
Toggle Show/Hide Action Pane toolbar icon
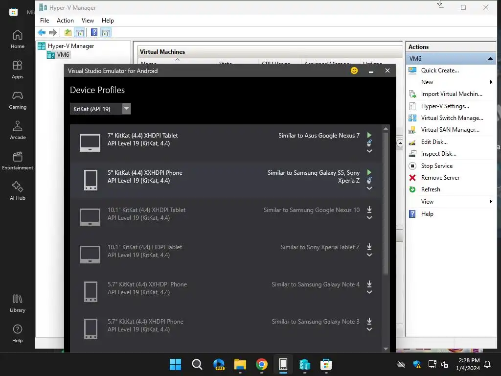pos(106,32)
